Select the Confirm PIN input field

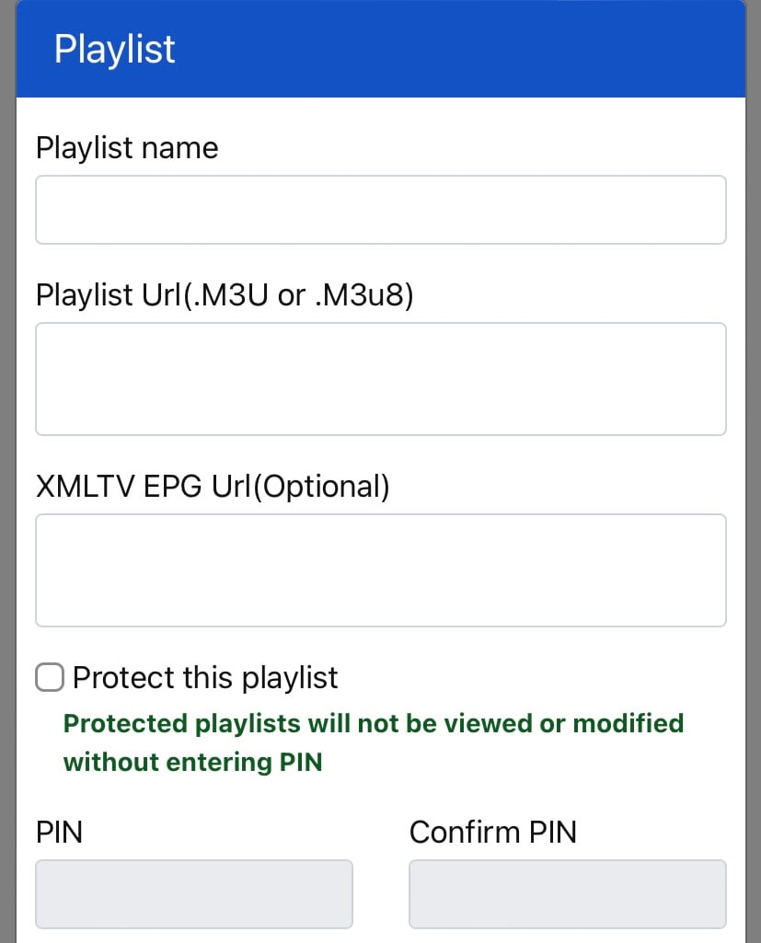[567, 893]
